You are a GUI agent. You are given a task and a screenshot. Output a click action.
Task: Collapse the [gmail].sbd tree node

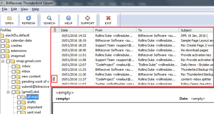[8, 92]
